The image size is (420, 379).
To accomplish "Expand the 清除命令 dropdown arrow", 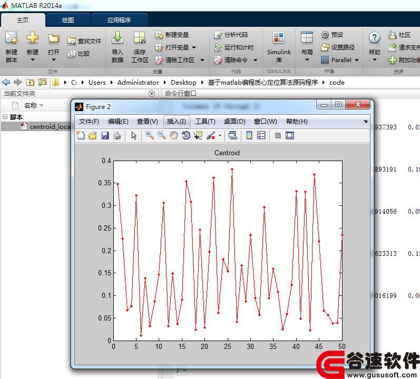I will click(x=255, y=60).
